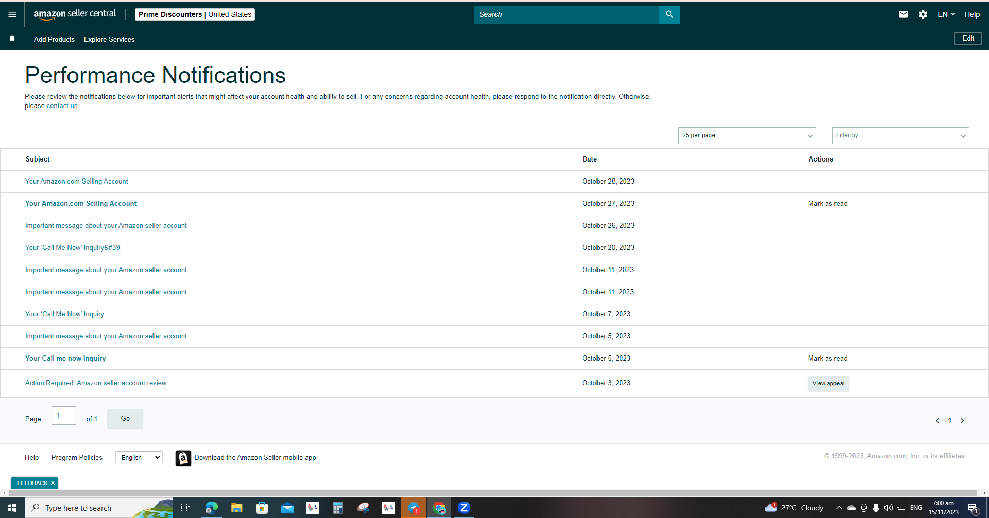Click Download the Amazon Seller mobile app
The width and height of the screenshot is (989, 518).
point(255,457)
